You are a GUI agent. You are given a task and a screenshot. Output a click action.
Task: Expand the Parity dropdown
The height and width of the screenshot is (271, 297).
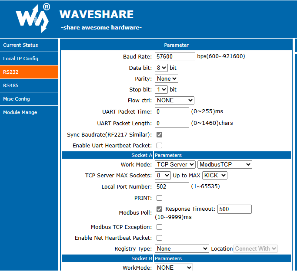(x=167, y=79)
